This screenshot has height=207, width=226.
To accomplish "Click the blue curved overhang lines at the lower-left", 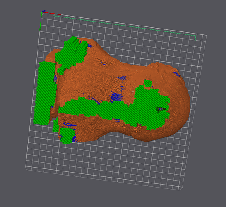I will (69, 125).
